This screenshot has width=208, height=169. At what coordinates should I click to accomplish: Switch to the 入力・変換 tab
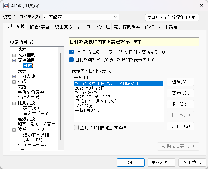point(15,26)
